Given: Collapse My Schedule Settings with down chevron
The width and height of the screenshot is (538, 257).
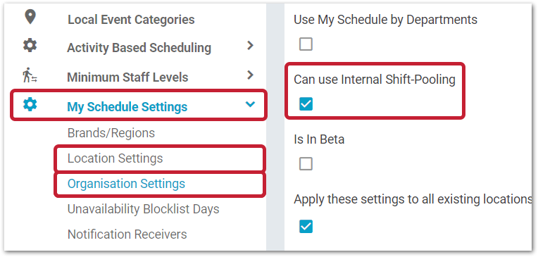Looking at the screenshot, I should coord(250,104).
